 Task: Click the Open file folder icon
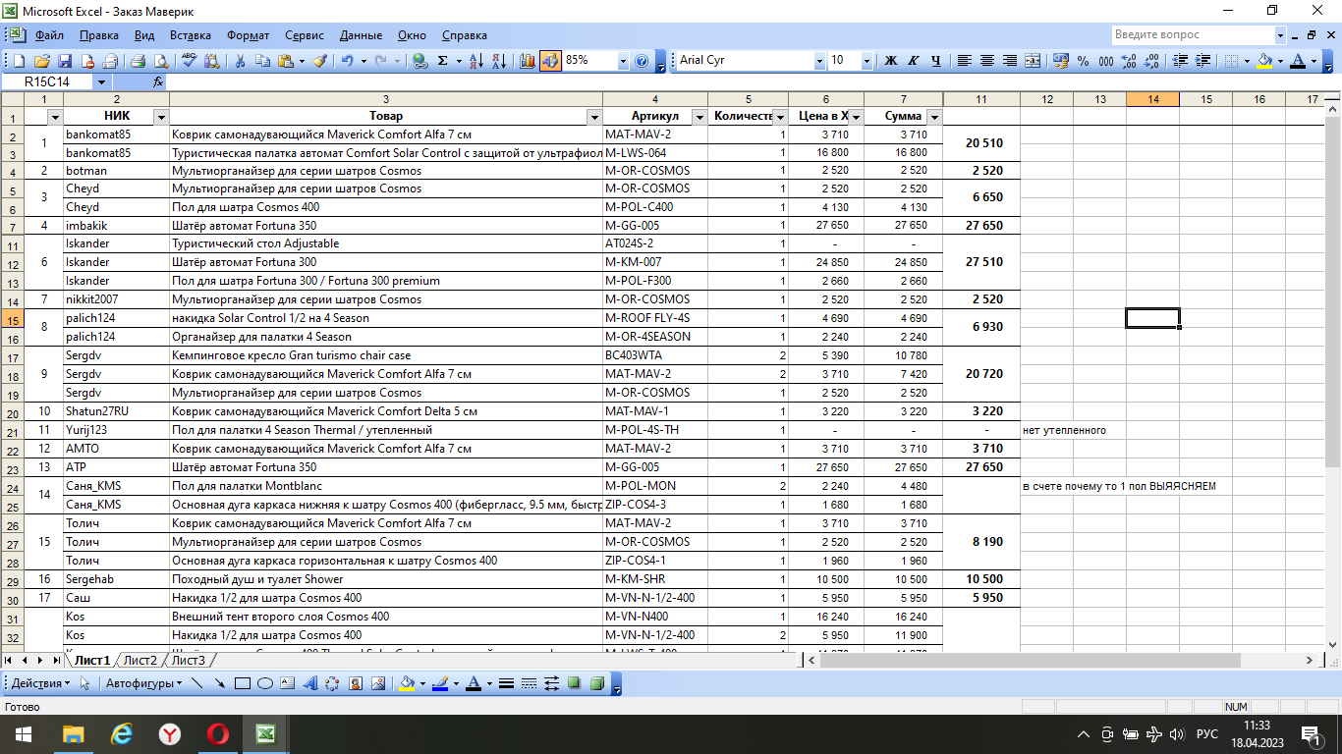tap(42, 61)
